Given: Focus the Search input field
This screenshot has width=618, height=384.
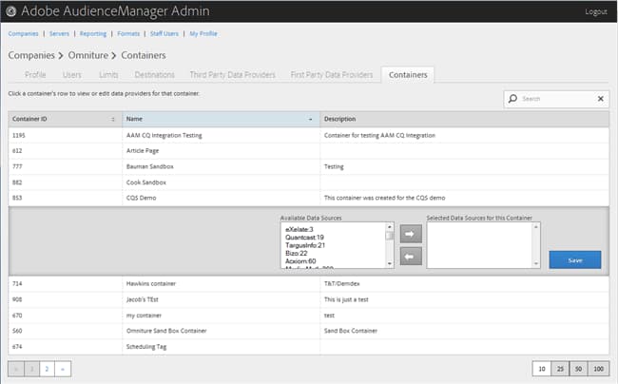Looking at the screenshot, I should 557,99.
